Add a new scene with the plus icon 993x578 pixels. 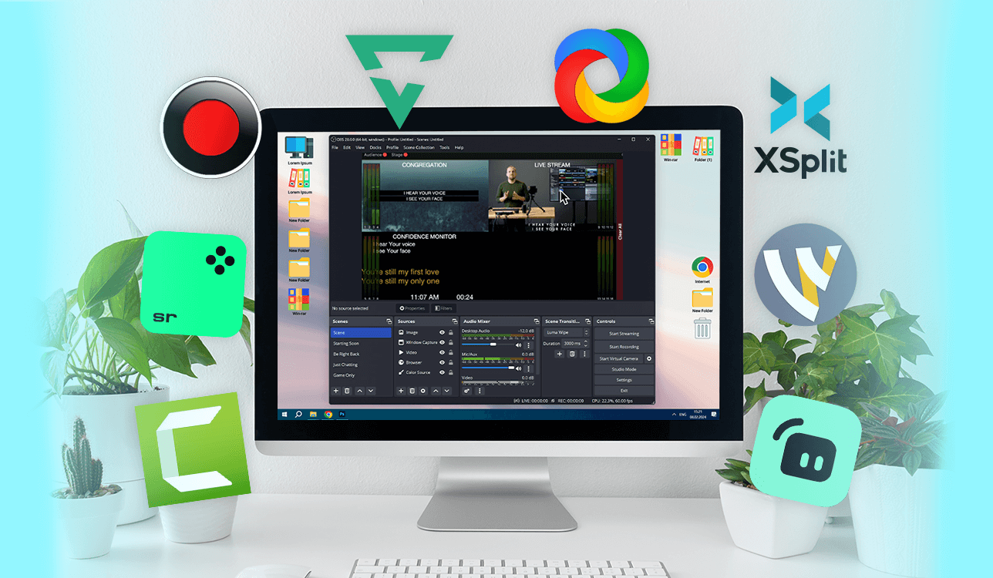pyautogui.click(x=336, y=391)
